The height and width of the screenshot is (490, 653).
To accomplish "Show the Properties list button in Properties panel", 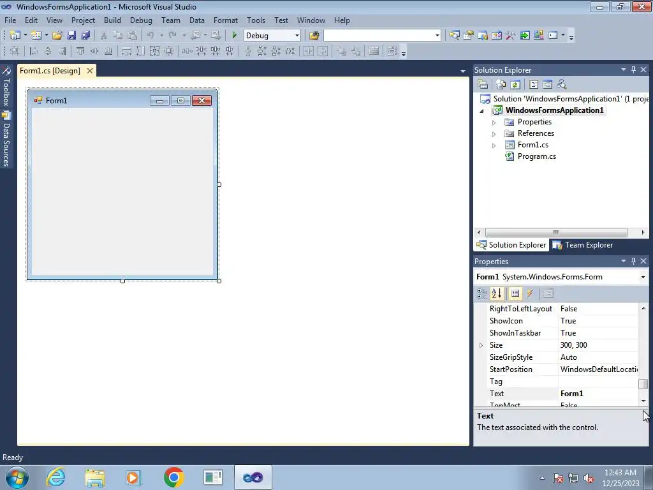I will tap(515, 293).
